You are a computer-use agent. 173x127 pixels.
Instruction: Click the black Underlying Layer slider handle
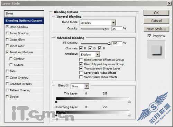pos(56,115)
